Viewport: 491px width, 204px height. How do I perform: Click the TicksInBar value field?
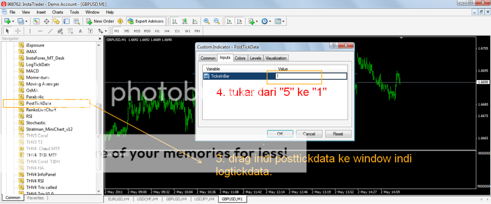[310, 76]
